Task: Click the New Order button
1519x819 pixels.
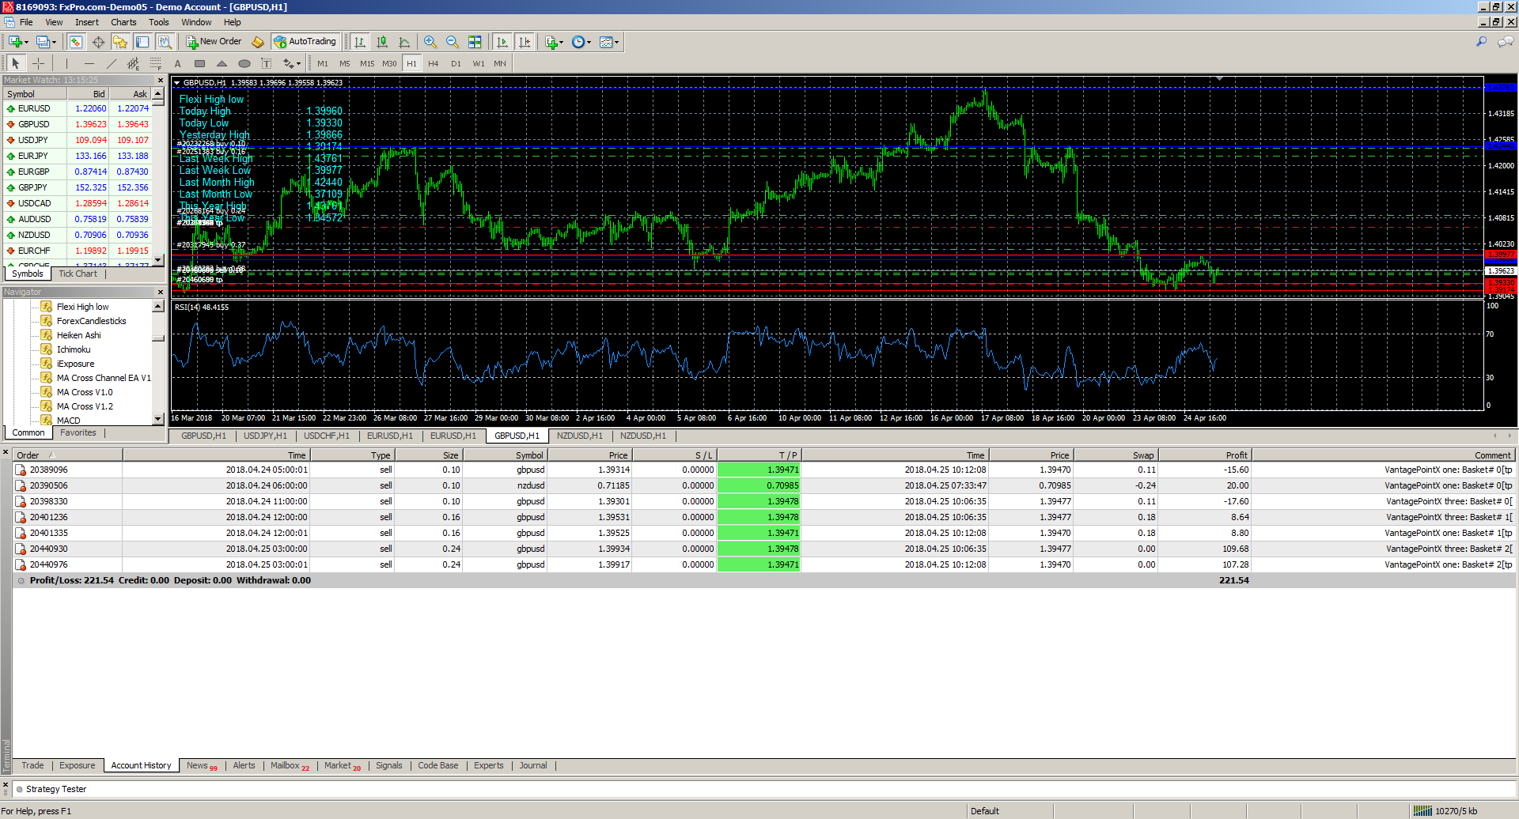Action: pyautogui.click(x=214, y=42)
